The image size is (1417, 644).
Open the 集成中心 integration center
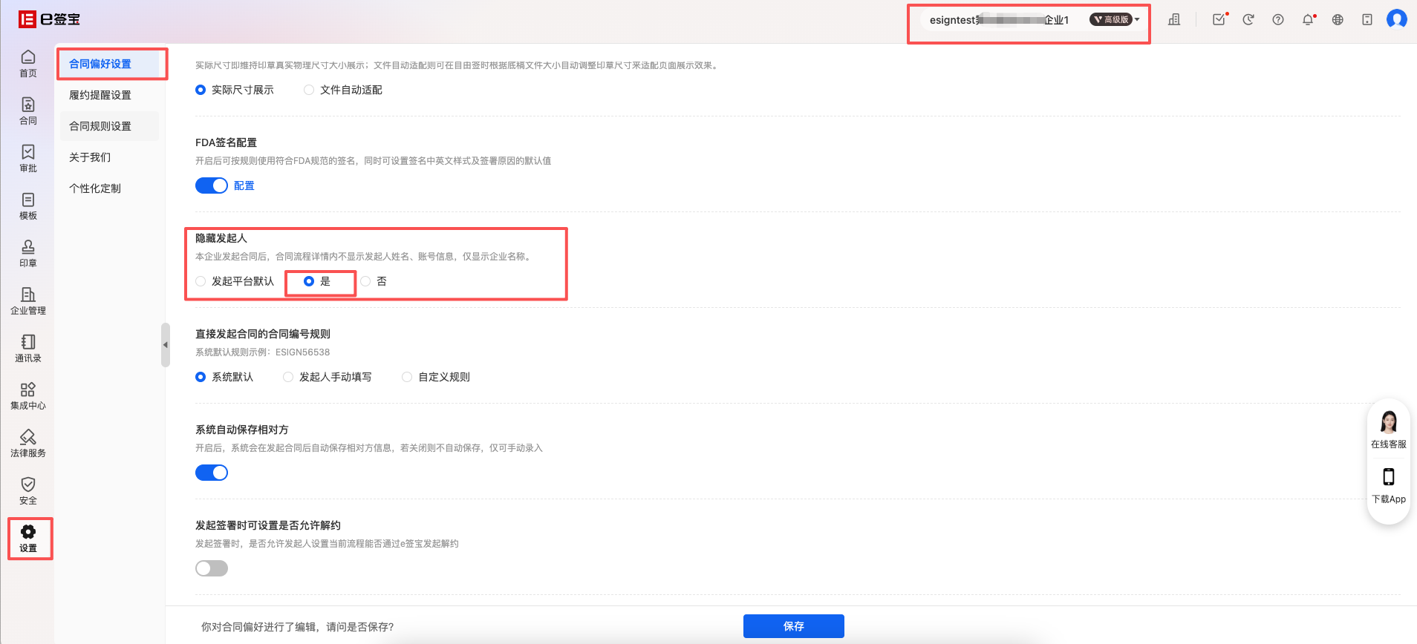click(x=28, y=395)
